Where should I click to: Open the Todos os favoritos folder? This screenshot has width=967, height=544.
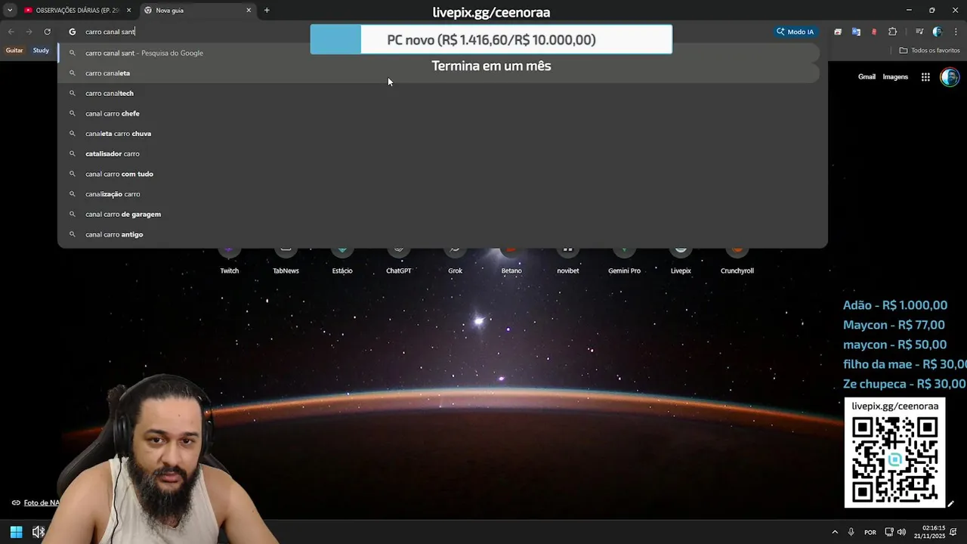[x=929, y=51]
